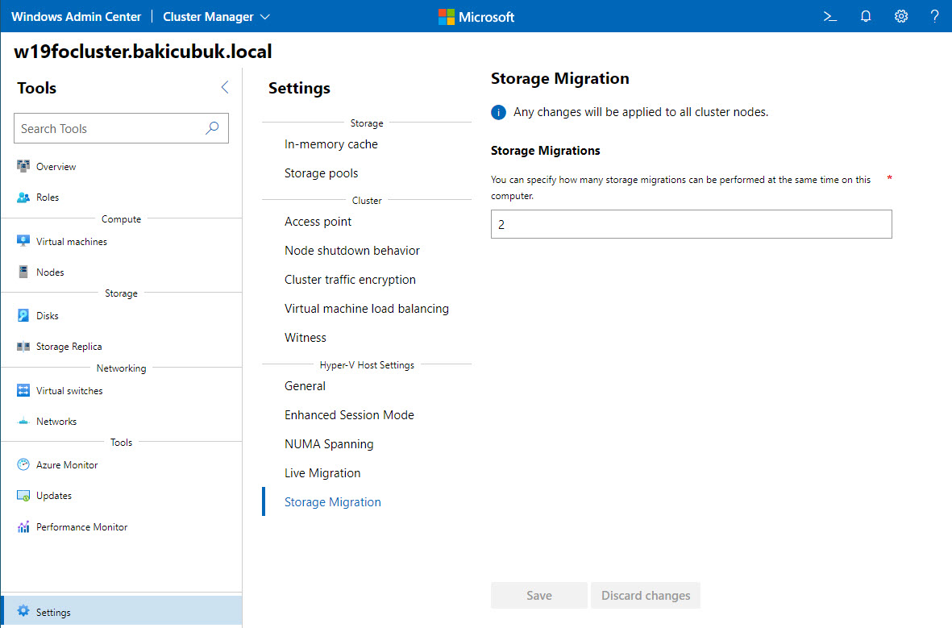
Task: Click the Overview icon
Action: pyautogui.click(x=23, y=166)
